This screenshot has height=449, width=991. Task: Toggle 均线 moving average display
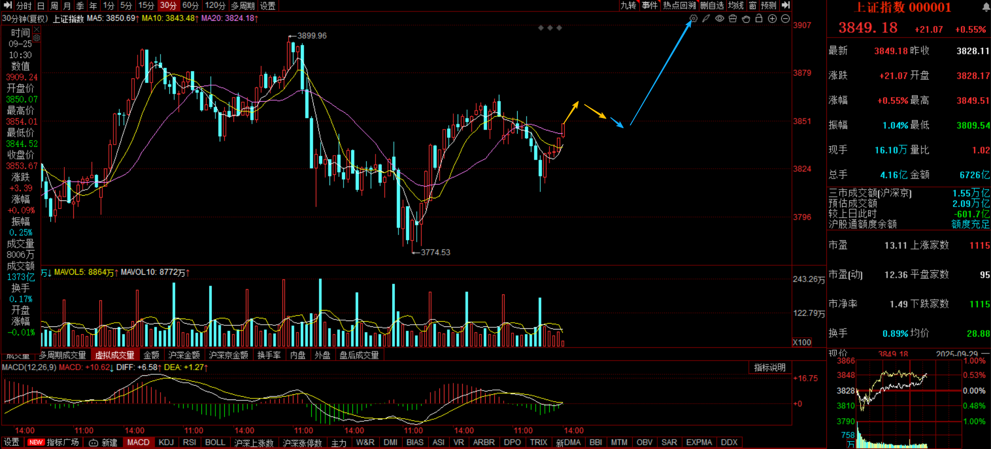(x=735, y=5)
